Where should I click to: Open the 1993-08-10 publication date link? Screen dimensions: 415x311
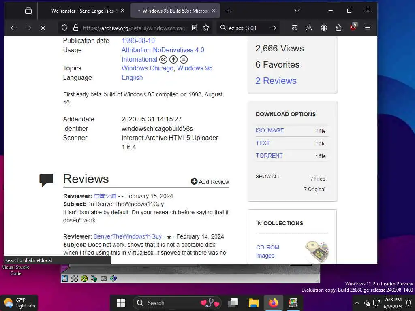[x=138, y=41]
